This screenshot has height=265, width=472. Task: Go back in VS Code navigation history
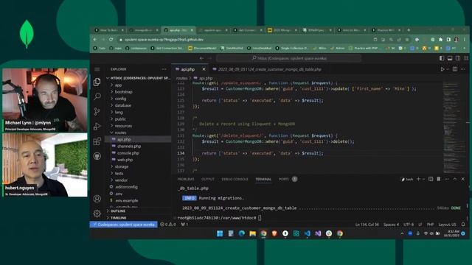(201, 58)
